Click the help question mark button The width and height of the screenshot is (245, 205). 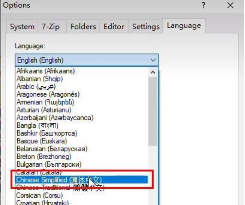tap(204, 6)
